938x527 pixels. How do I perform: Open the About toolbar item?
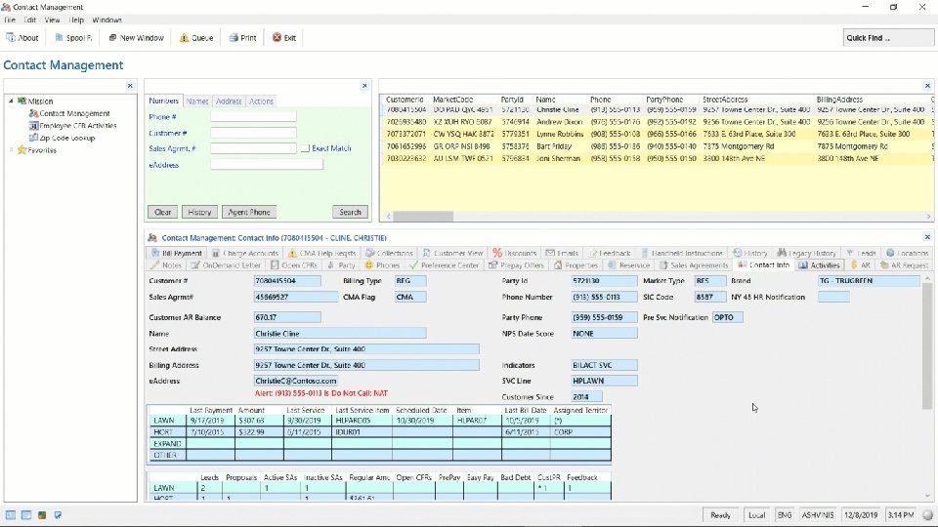pos(22,38)
